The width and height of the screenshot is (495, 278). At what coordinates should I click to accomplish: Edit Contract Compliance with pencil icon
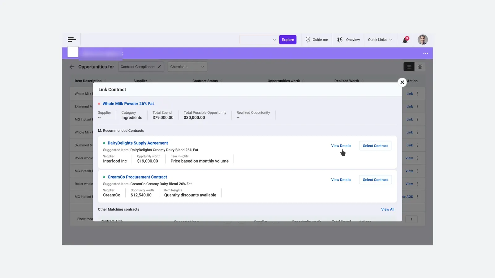[x=159, y=67]
